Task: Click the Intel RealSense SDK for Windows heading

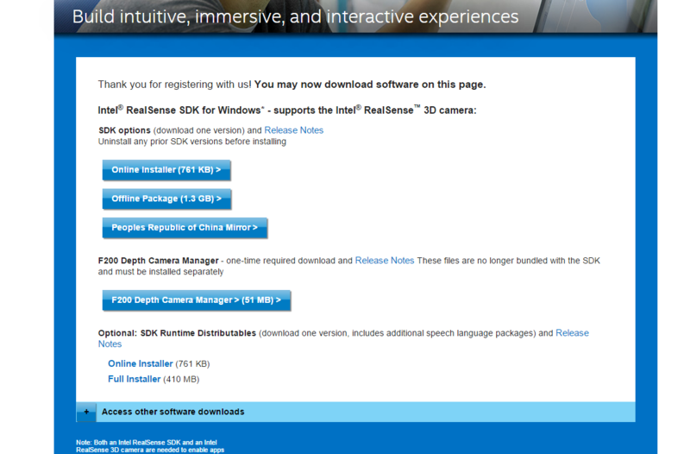Action: 287,110
